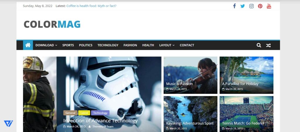Click March 24, 2015 date on Invention post
Image resolution: width=300 pixels, height=132 pixels.
(x=76, y=126)
